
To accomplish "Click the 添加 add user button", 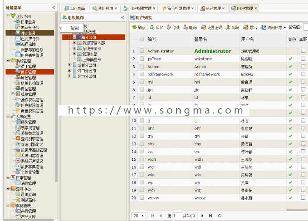I will (x=156, y=27).
